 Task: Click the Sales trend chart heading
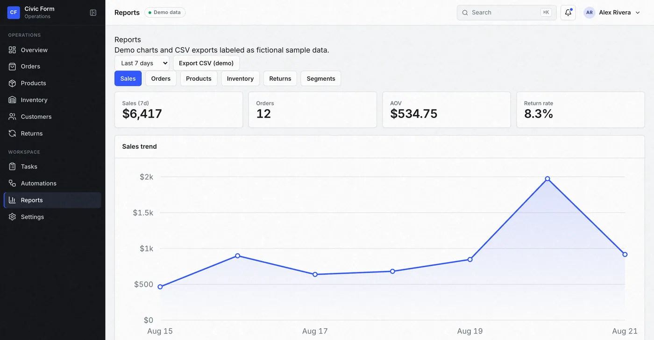coord(139,146)
